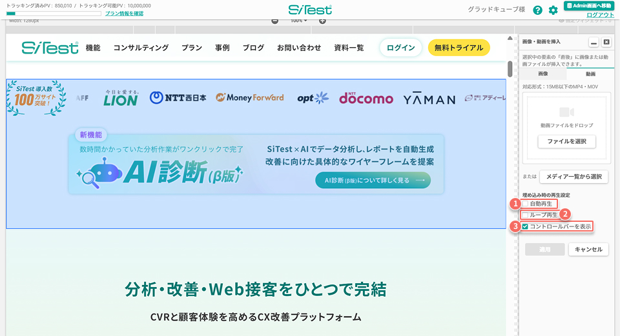Switch to the 画像 tab

point(543,74)
